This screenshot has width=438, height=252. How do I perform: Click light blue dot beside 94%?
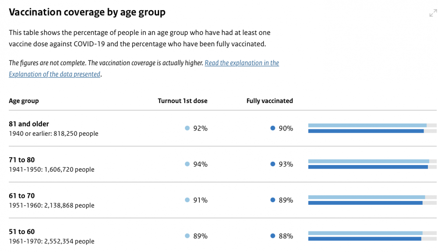(187, 164)
